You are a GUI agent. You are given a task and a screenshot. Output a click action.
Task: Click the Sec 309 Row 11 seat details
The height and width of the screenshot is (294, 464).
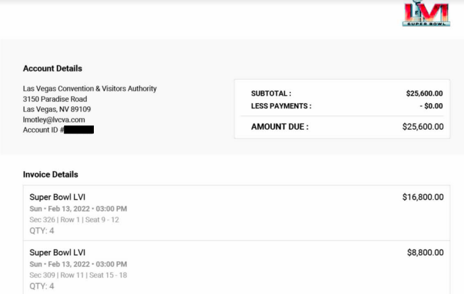point(79,275)
